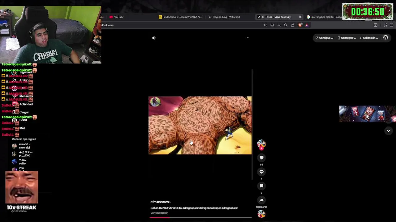Click the Aplicación download button

(369, 38)
